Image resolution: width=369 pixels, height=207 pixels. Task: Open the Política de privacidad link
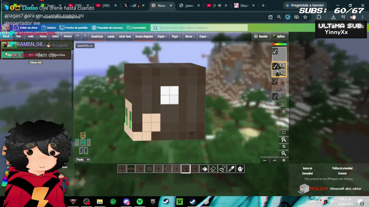342,168
